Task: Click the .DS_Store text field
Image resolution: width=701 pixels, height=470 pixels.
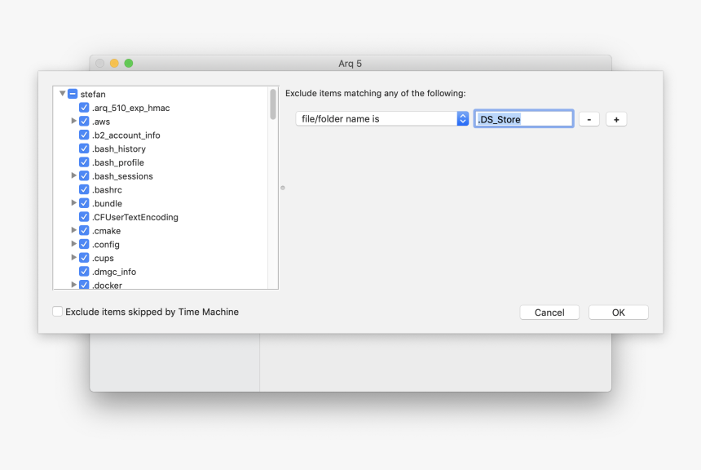Action: tap(523, 119)
